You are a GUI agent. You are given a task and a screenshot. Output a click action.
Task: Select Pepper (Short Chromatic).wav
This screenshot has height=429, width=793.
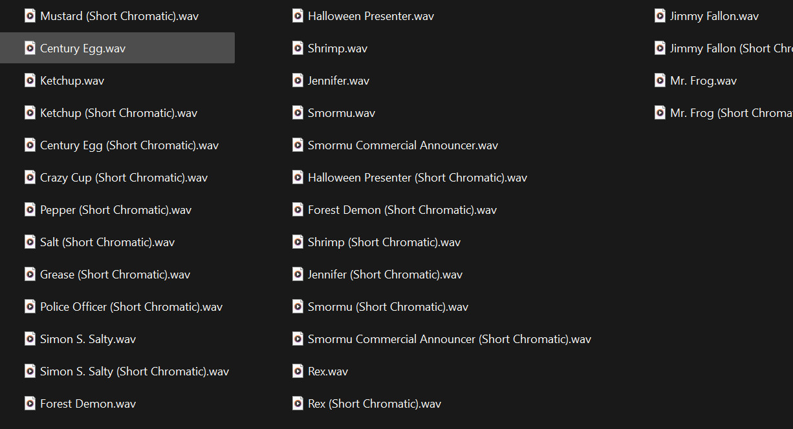click(116, 209)
